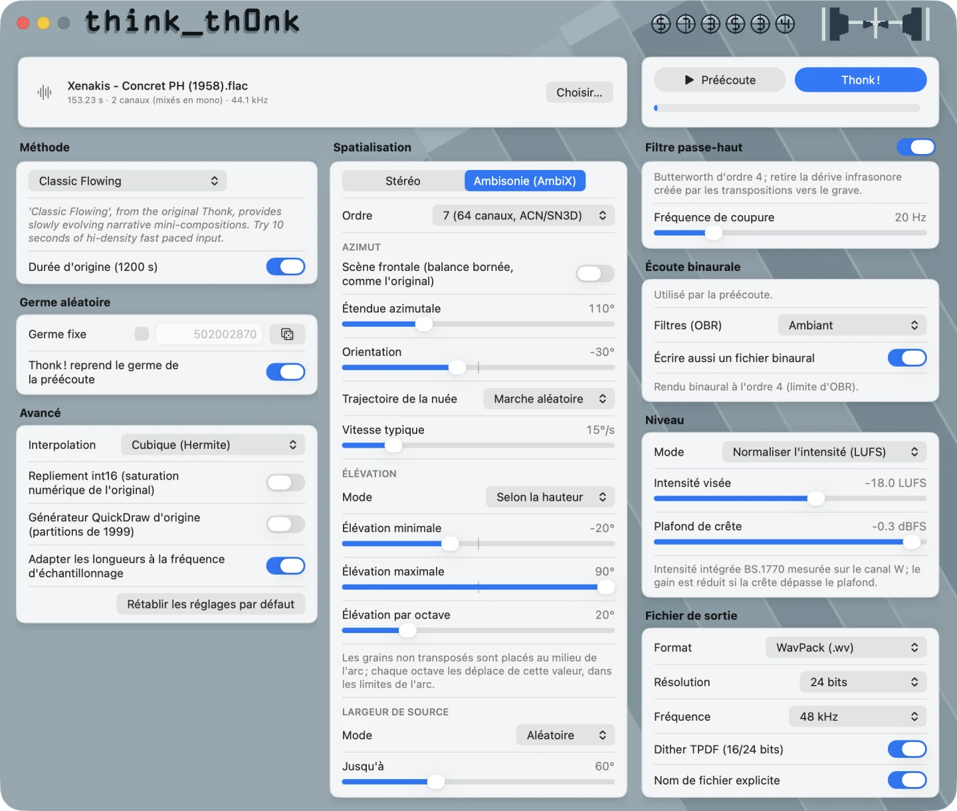Click the audio waveform icon beside the Xenakis file
Image resolution: width=957 pixels, height=811 pixels.
[45, 92]
